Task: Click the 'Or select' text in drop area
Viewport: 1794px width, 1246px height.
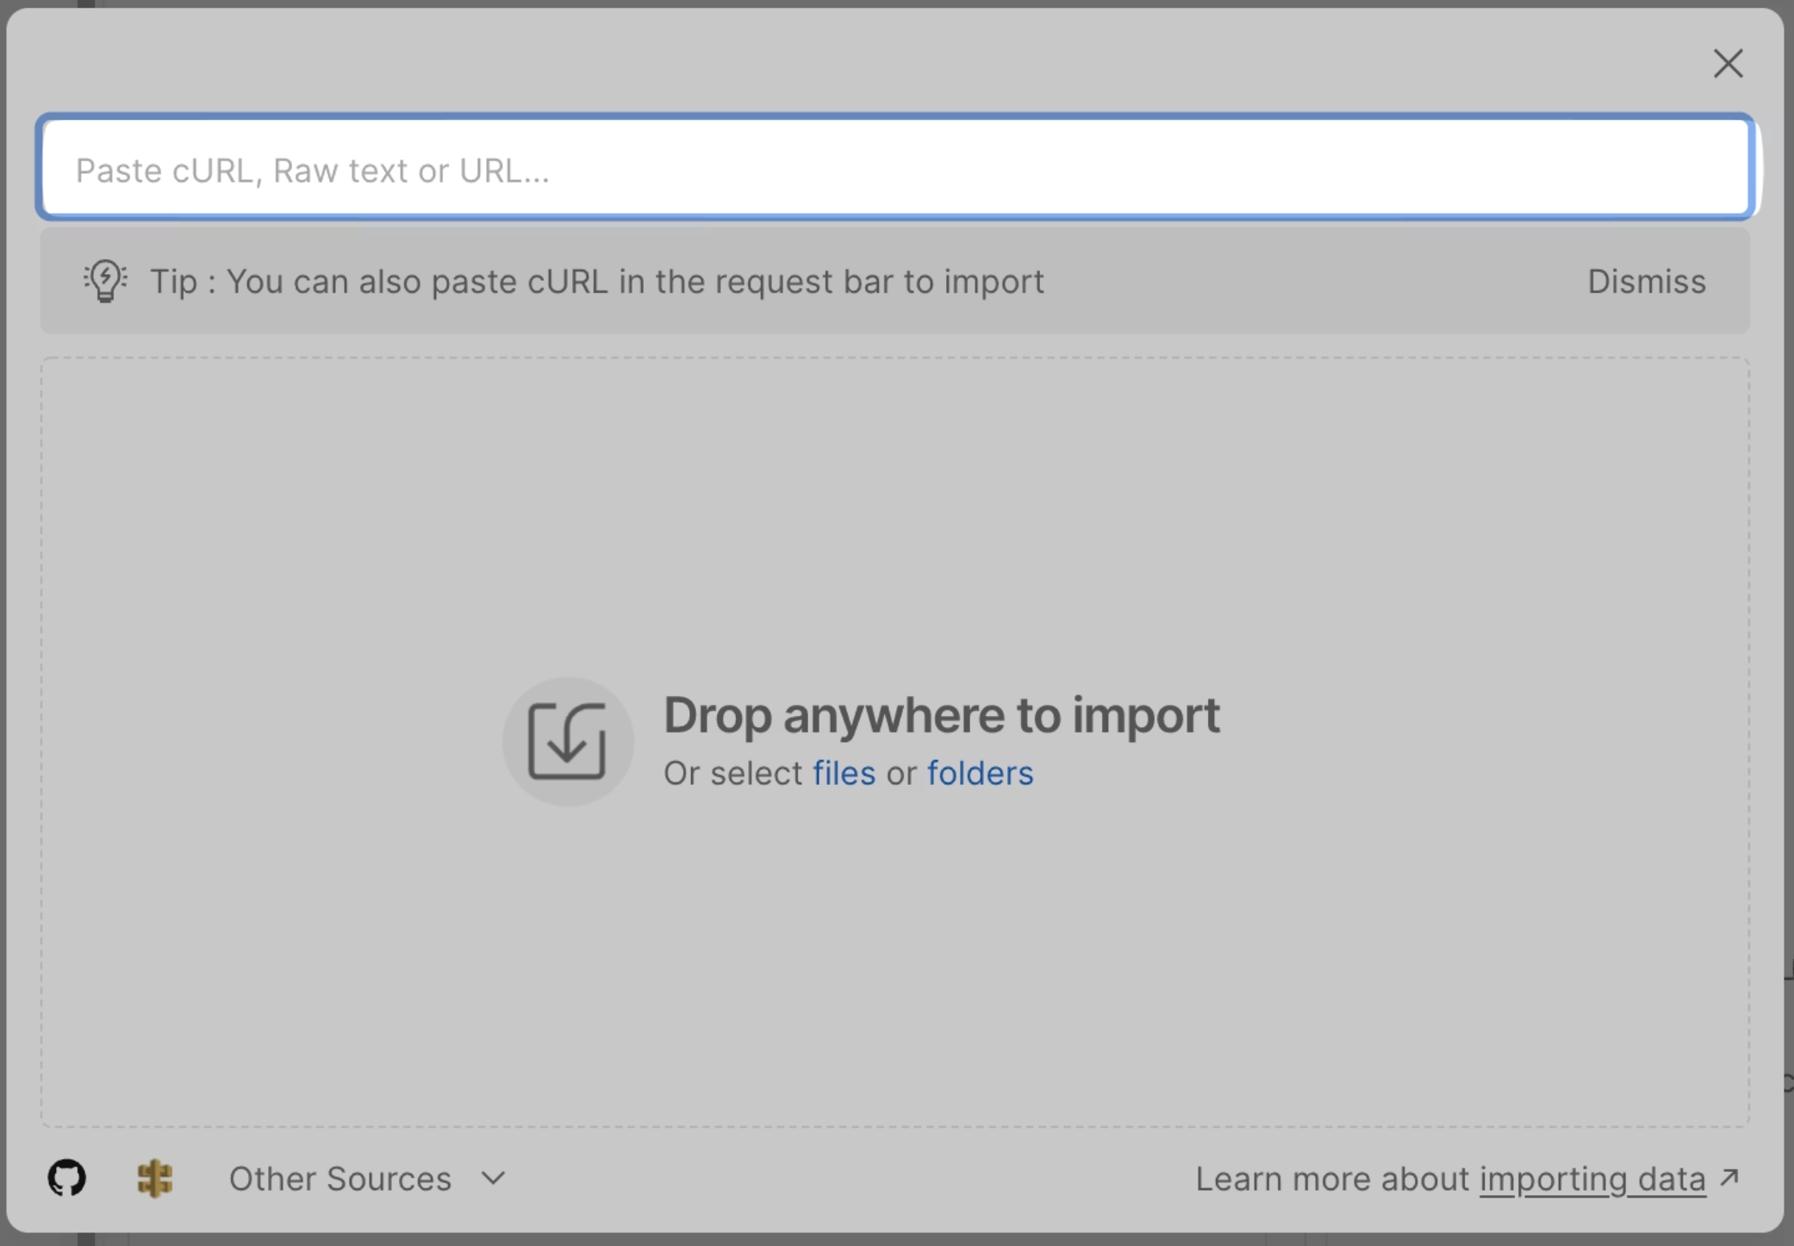Action: pyautogui.click(x=732, y=773)
